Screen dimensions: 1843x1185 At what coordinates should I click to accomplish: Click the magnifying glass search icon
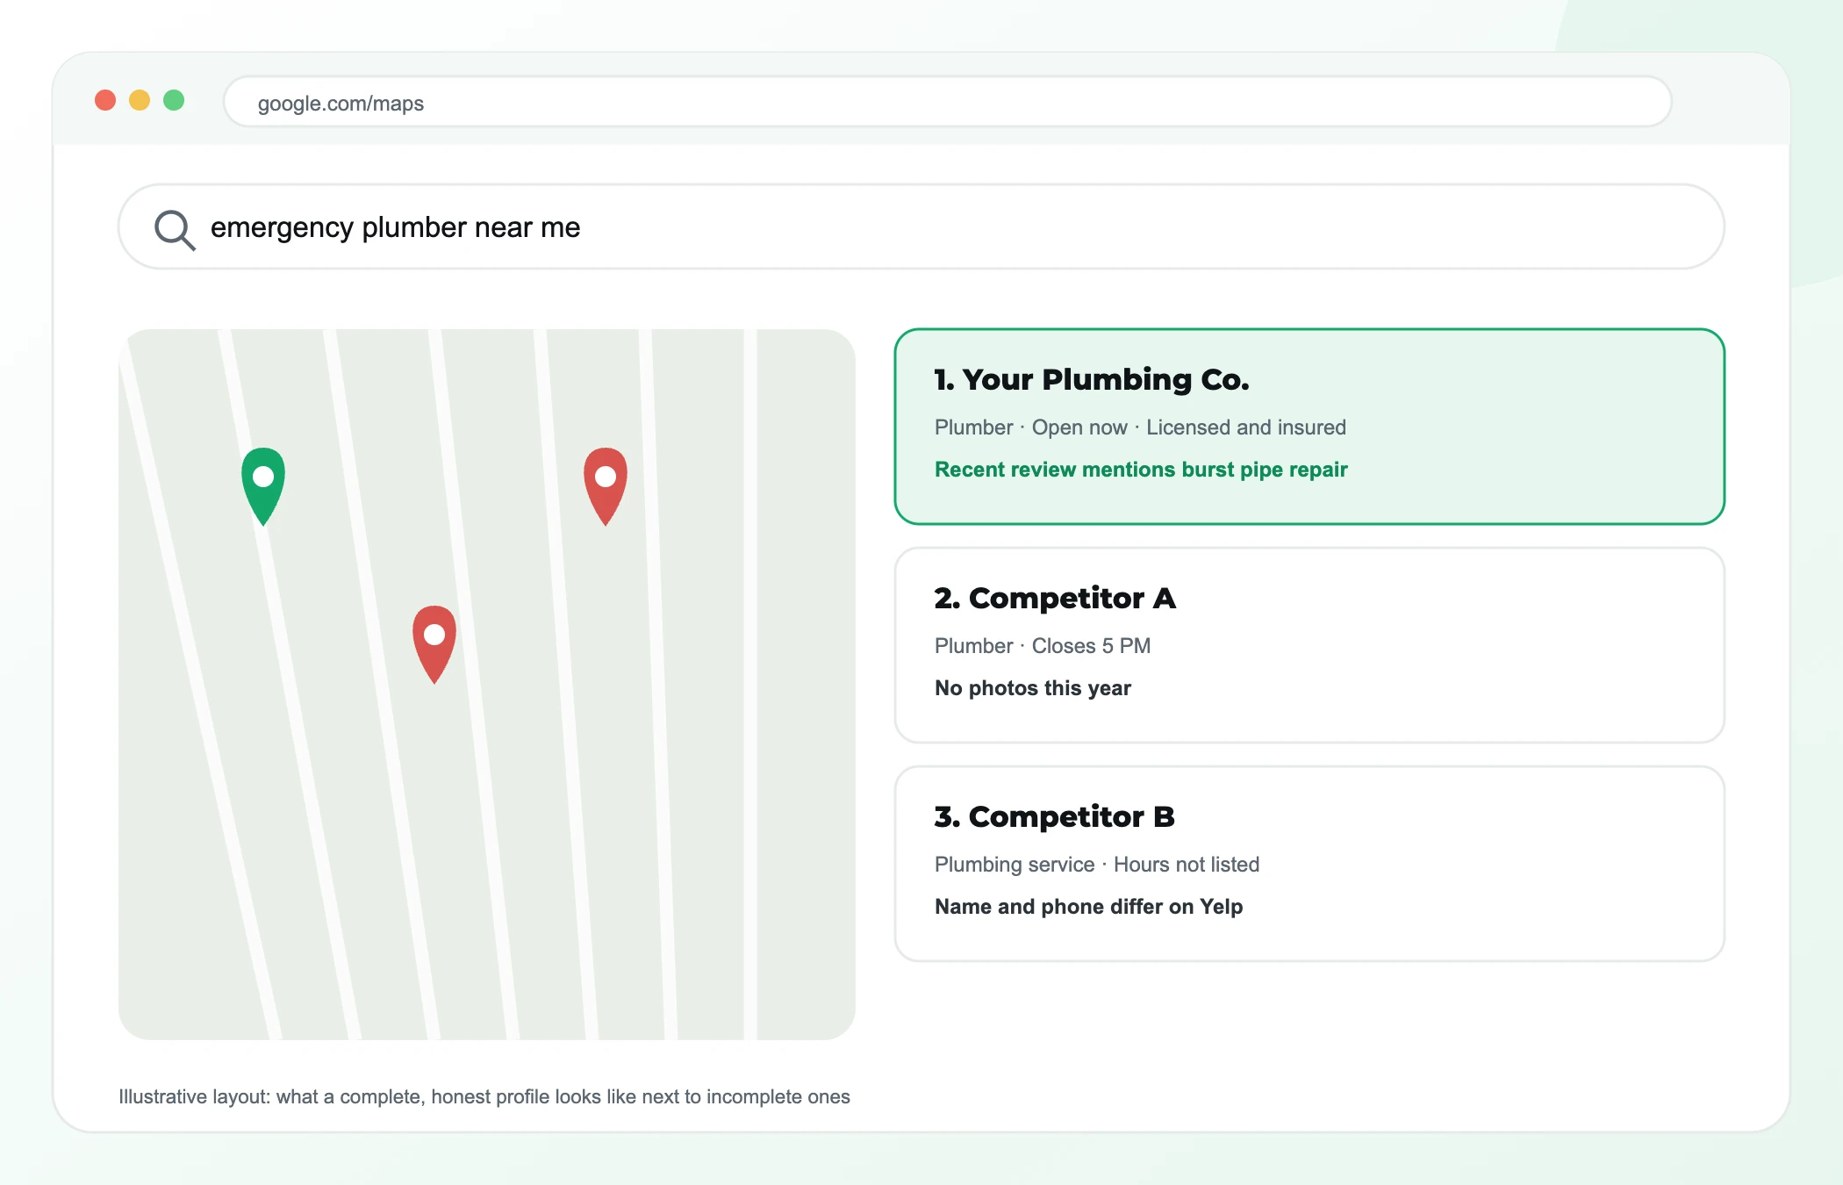(x=175, y=229)
